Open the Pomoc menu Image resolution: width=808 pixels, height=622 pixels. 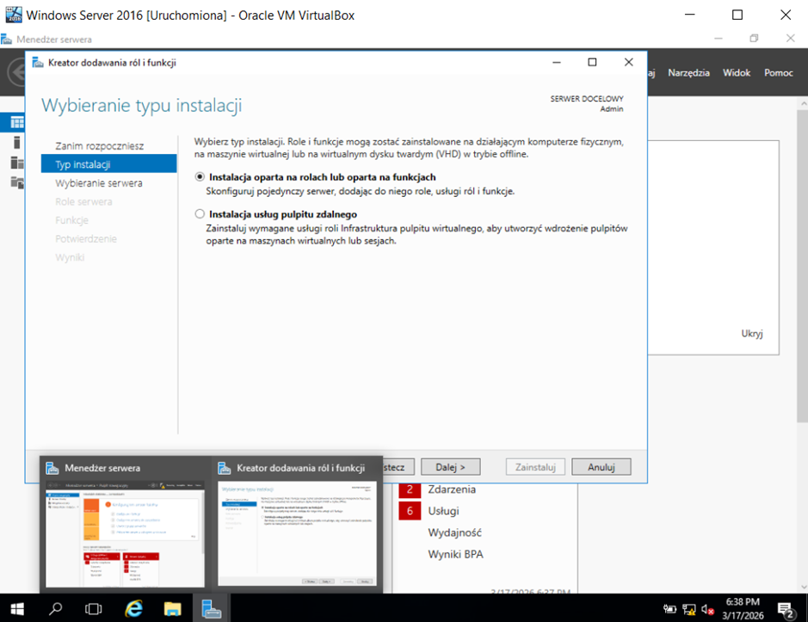click(x=778, y=73)
